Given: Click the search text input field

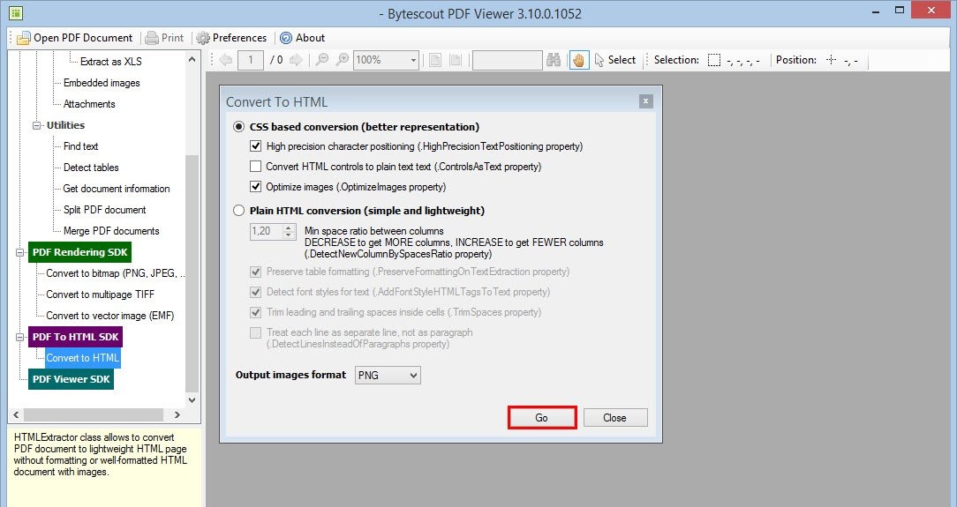Looking at the screenshot, I should [507, 60].
